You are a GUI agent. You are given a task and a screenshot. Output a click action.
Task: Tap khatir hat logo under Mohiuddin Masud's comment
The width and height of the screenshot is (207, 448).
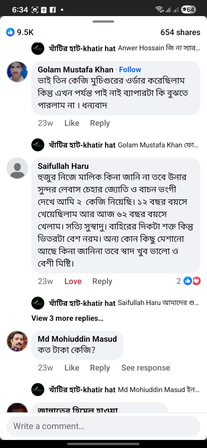coord(38,389)
